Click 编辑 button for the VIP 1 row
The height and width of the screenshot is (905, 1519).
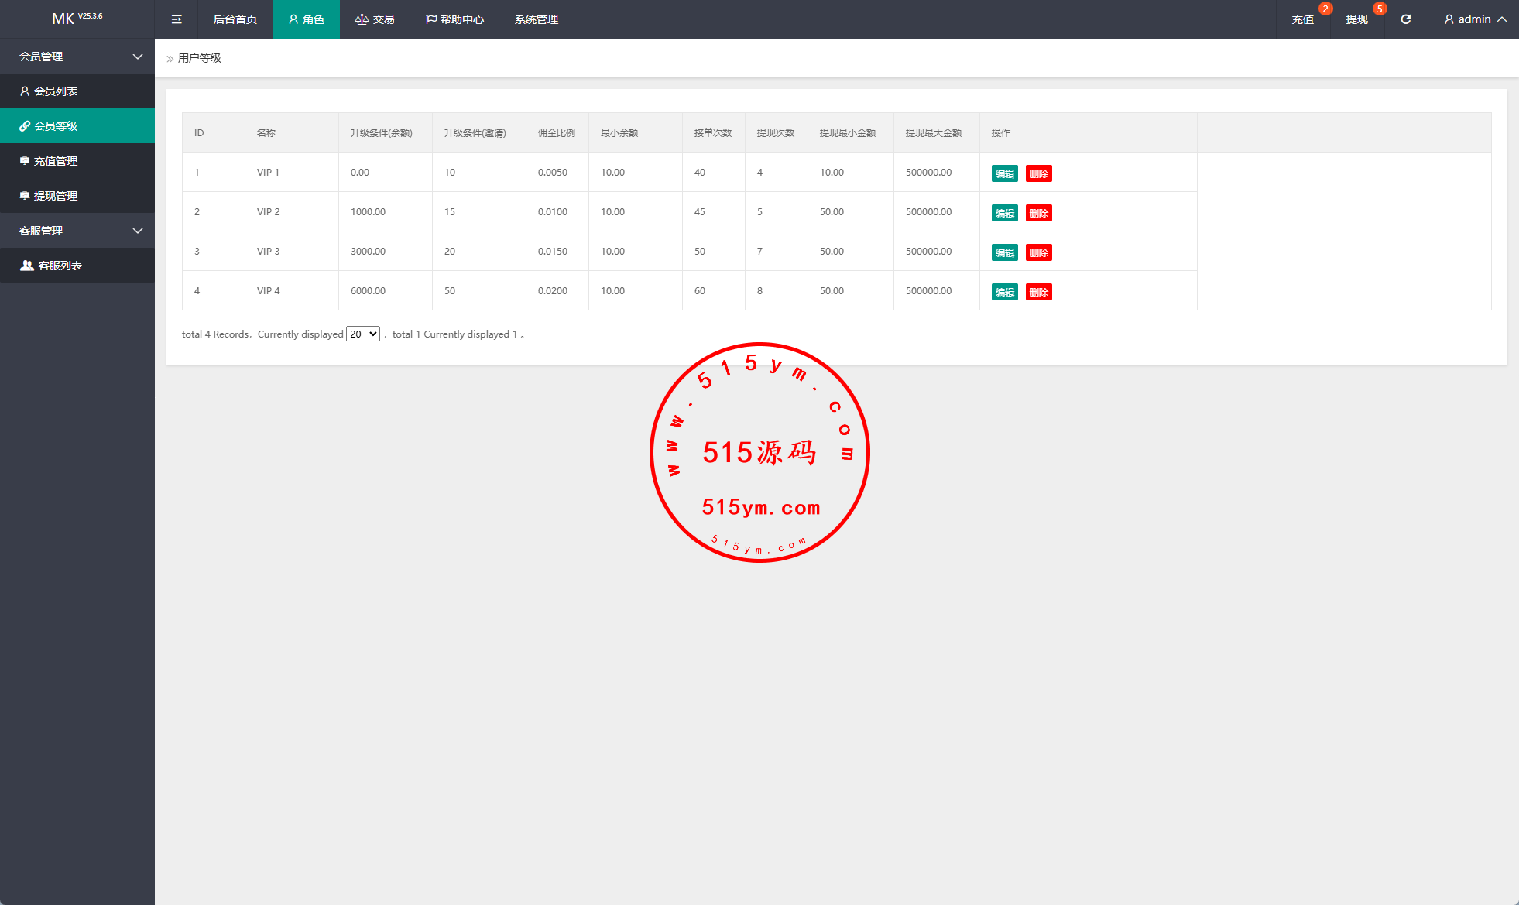click(1004, 174)
